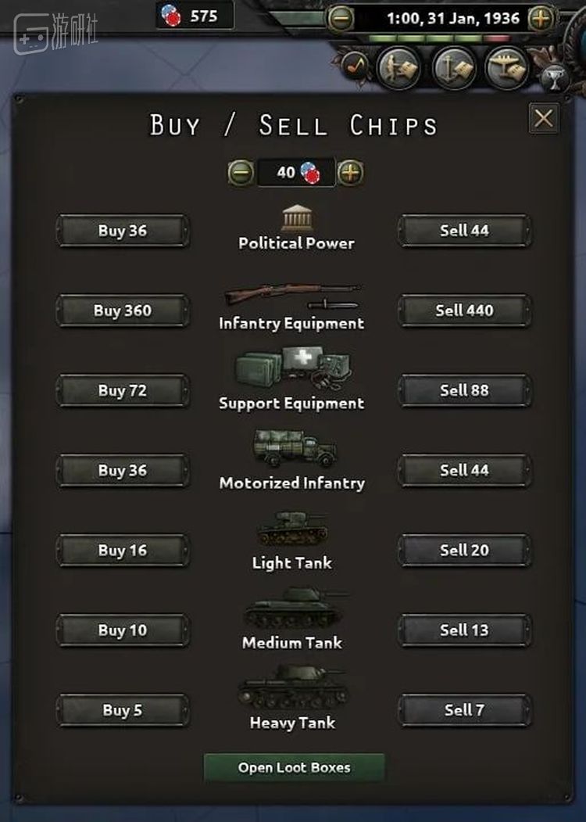Sell 20 Light Tanks
This screenshot has width=586, height=822.
coord(464,550)
